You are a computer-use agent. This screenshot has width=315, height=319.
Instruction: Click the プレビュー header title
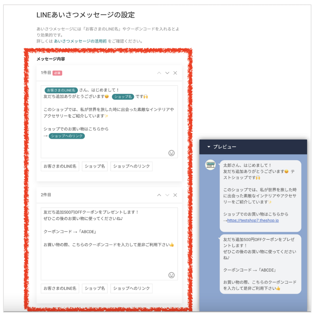(224, 147)
